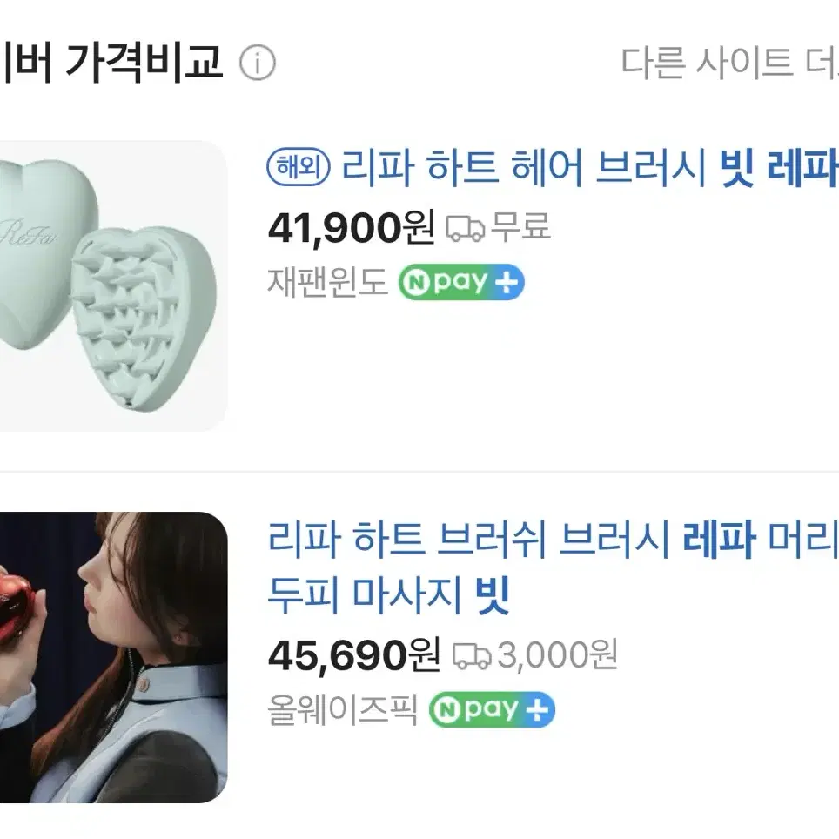Open 다른 사이트 더보기 link
The image size is (839, 839).
point(729,62)
